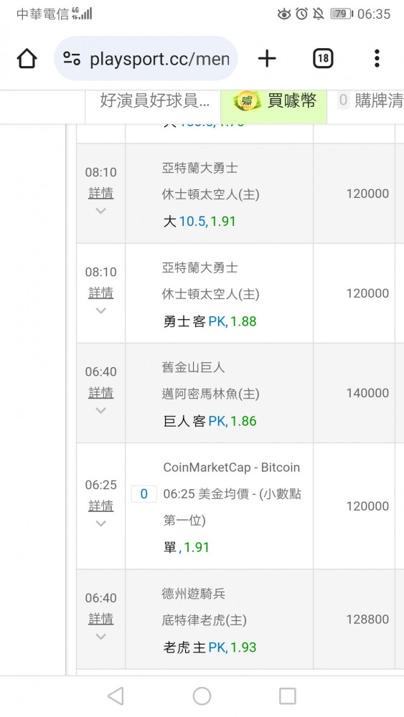Open 詳情 link for 德州遊騎兵 game
The image size is (404, 717).
pos(100,619)
